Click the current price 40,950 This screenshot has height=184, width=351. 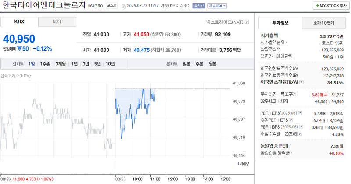19,39
